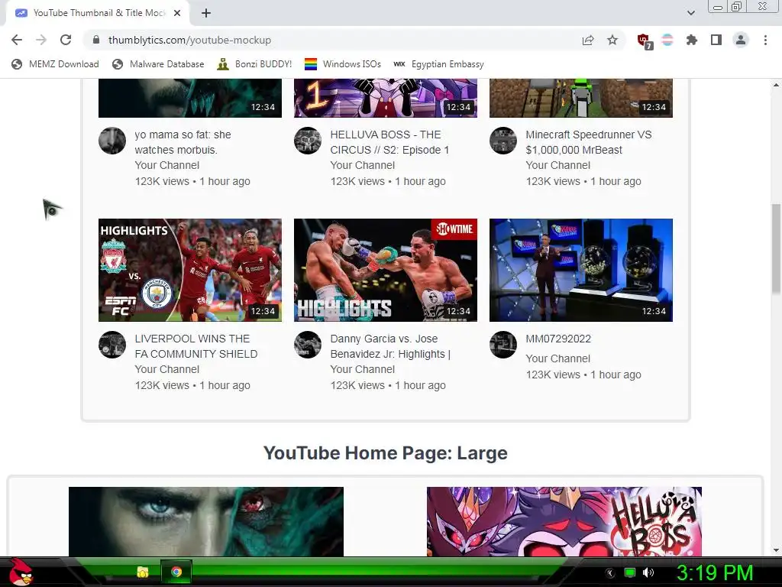Click channel avatar beside Helluva Boss title

point(308,141)
